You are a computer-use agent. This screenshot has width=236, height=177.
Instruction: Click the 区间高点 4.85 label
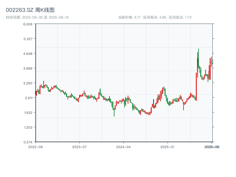point(155,17)
